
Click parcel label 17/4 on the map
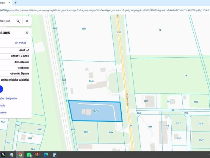click(x=166, y=126)
